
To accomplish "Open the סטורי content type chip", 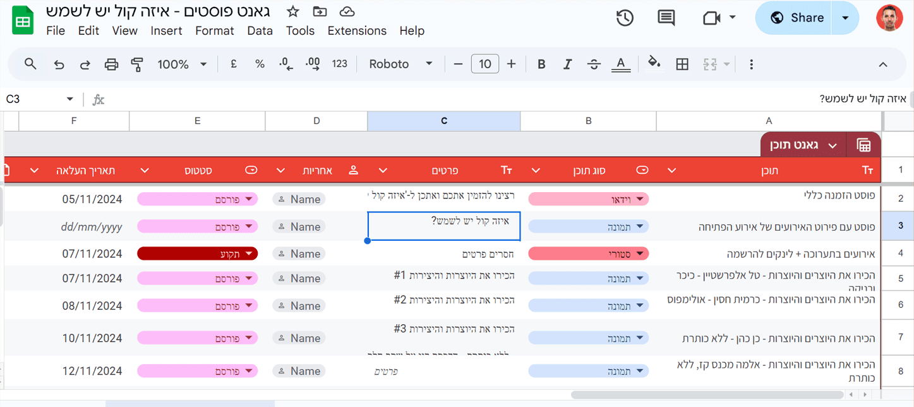I will [588, 254].
